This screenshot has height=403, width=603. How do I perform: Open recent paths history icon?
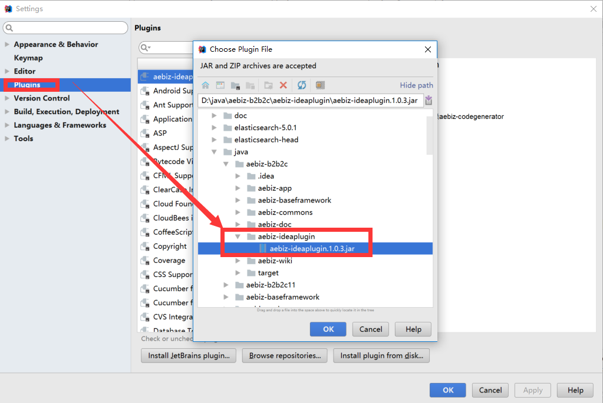(429, 101)
